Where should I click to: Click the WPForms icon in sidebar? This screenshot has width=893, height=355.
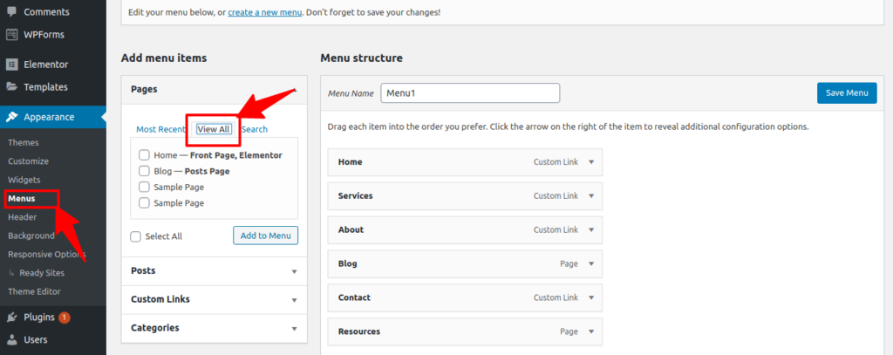pos(11,34)
